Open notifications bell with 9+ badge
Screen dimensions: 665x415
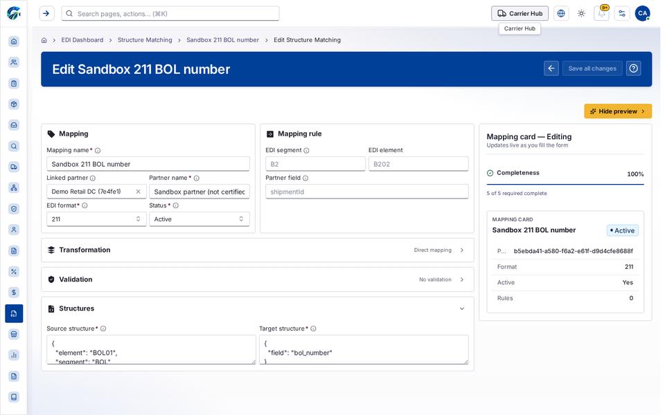tap(602, 14)
